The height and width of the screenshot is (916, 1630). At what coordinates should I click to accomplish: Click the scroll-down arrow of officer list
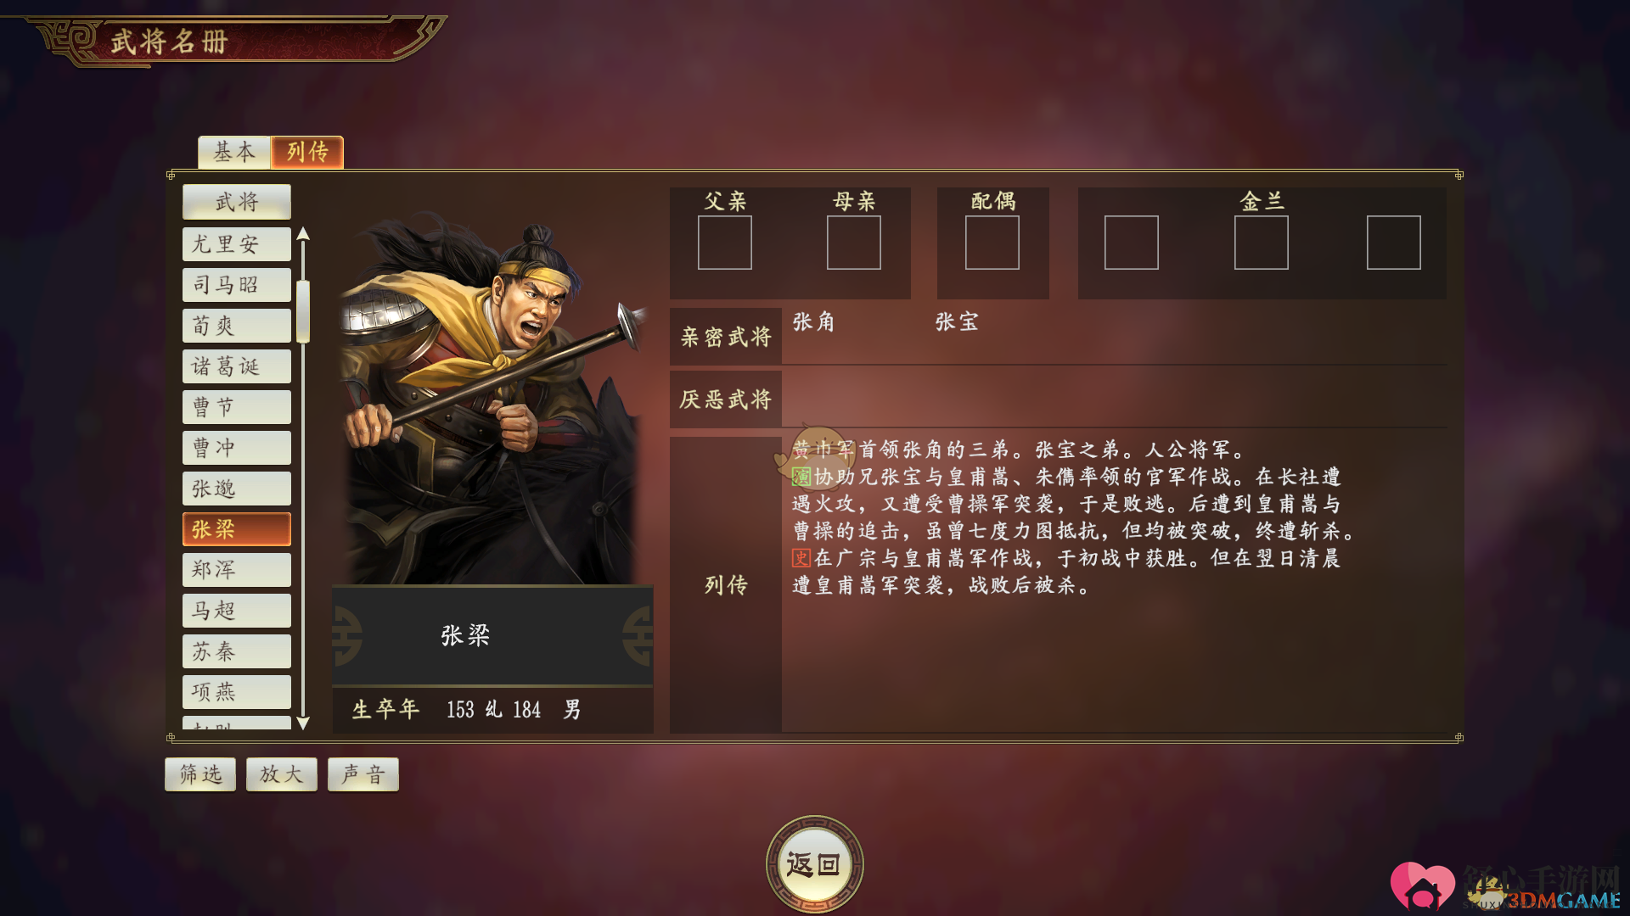point(303,723)
